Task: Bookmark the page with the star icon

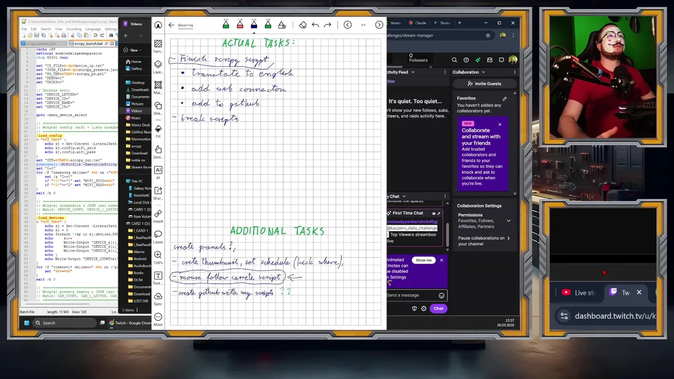Action: click(x=488, y=35)
